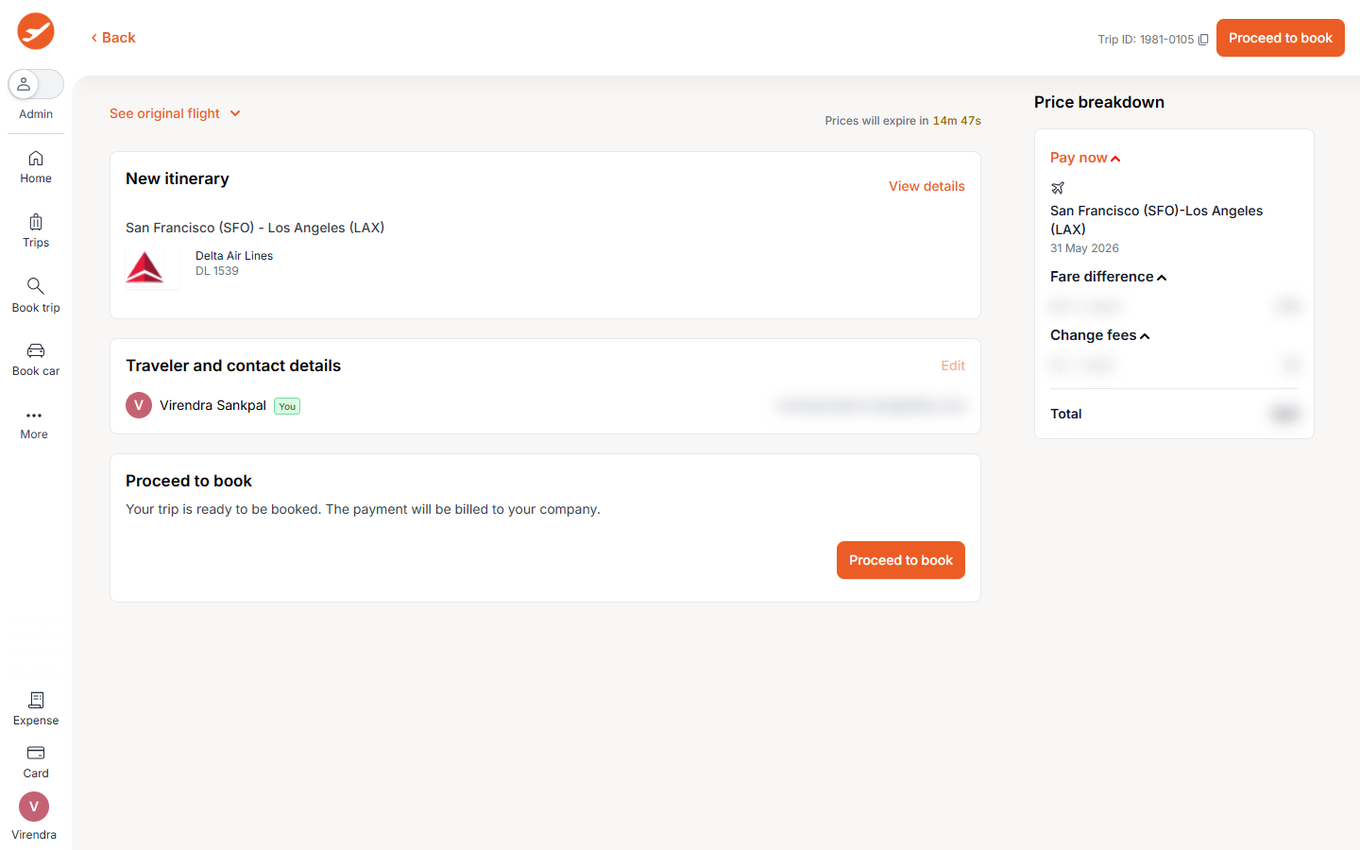This screenshot has height=850, width=1360.
Task: Open the More options menu
Action: 34,416
